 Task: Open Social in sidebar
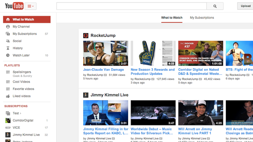(17, 41)
